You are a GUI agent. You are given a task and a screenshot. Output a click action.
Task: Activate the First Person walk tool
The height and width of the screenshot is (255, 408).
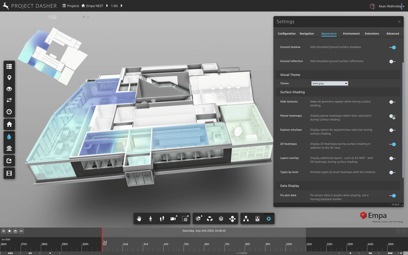[x=151, y=219]
